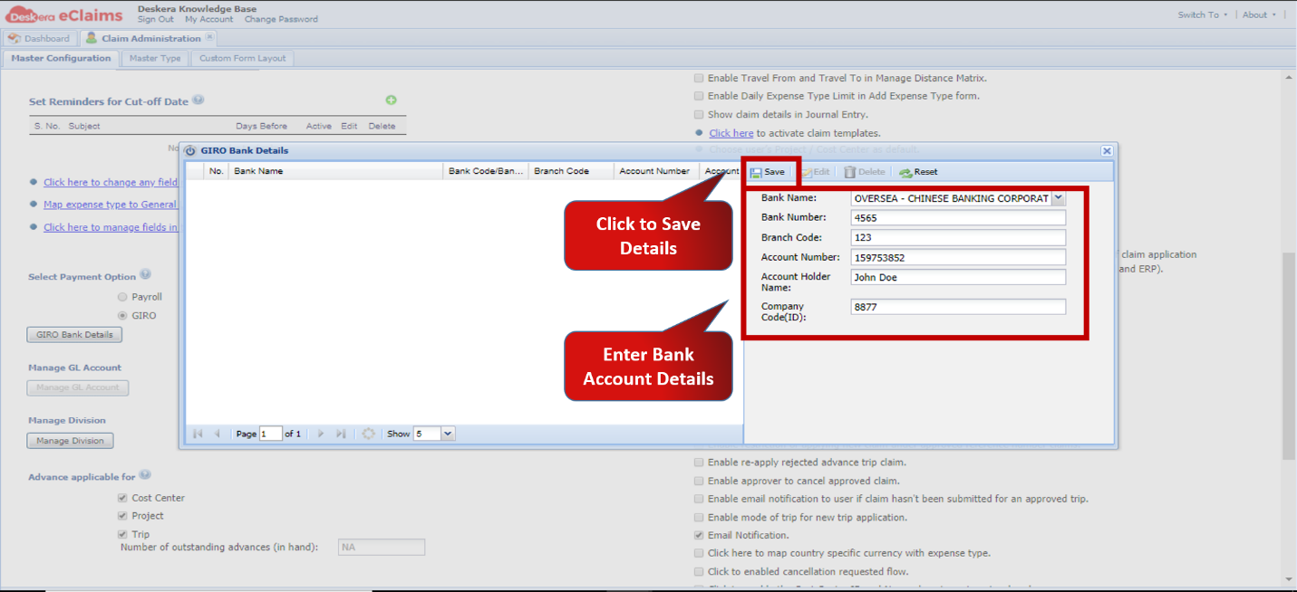
Task: Click the Account Number input field
Action: (959, 258)
